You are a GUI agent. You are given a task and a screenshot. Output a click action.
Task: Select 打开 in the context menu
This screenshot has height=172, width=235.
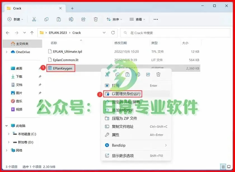point(136,85)
